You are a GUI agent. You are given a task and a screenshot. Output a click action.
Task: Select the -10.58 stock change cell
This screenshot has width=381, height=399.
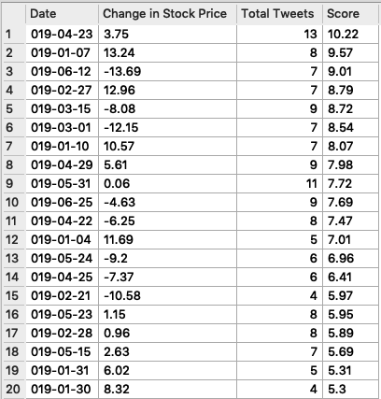(x=167, y=296)
